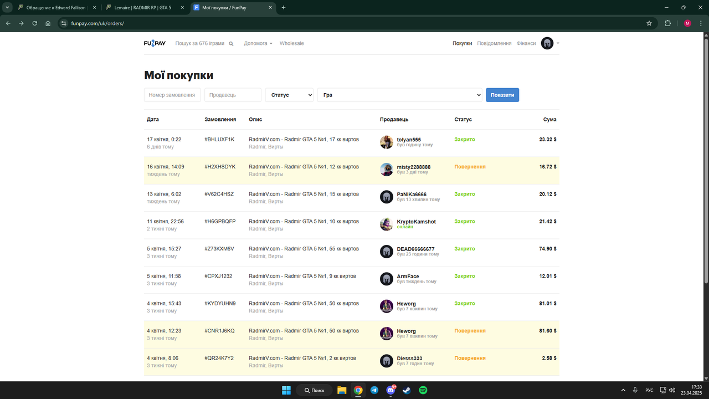Open the Статус dropdown filter
This screenshot has height=399, width=709.
[x=289, y=95]
